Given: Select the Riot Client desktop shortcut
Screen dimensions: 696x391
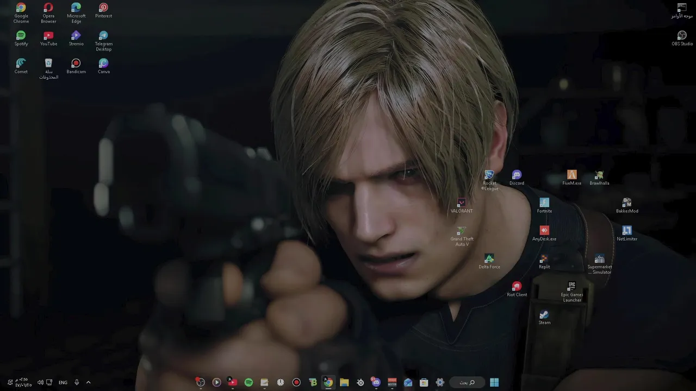Looking at the screenshot, I should click(517, 289).
